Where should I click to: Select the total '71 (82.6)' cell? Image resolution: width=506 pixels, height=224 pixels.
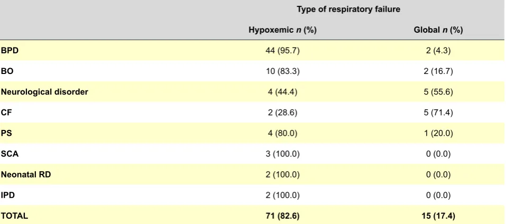coord(282,216)
